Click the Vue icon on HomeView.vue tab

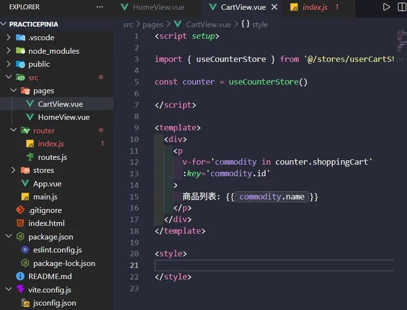[125, 7]
